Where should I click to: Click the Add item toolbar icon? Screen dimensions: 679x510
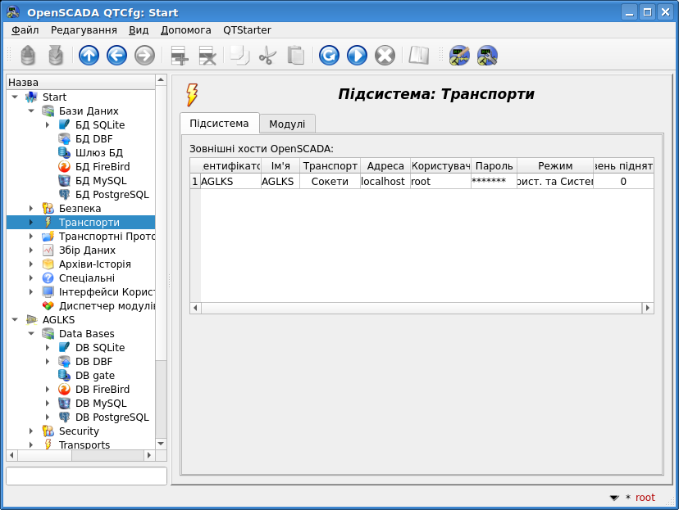(x=180, y=56)
